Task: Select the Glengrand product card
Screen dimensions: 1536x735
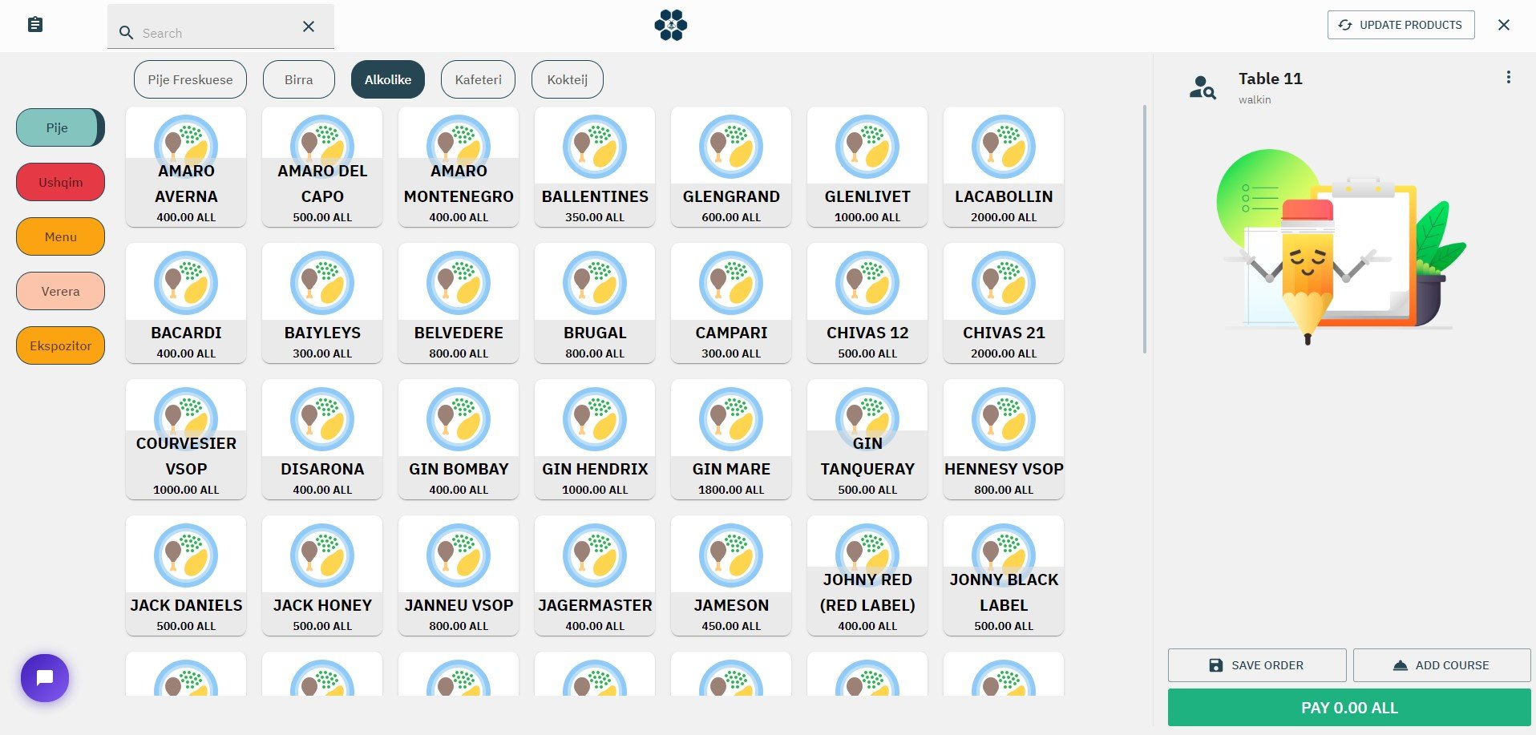Action: tap(731, 167)
